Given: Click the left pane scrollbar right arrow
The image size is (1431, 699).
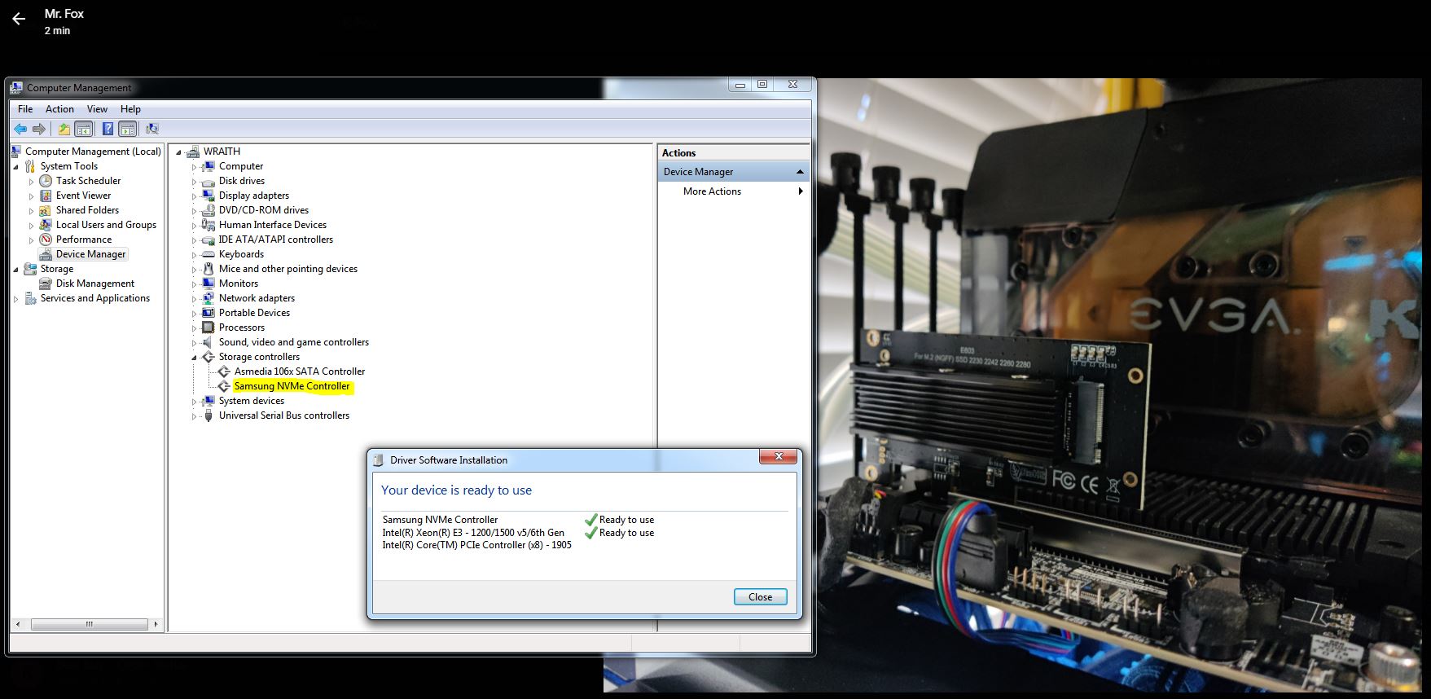Looking at the screenshot, I should [156, 625].
